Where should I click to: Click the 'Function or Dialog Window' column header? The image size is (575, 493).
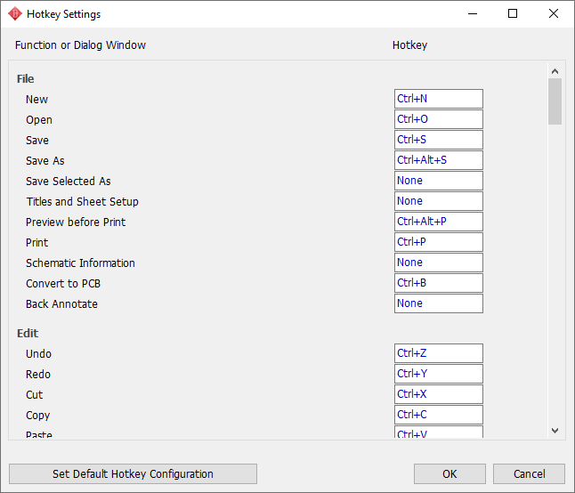coord(80,45)
